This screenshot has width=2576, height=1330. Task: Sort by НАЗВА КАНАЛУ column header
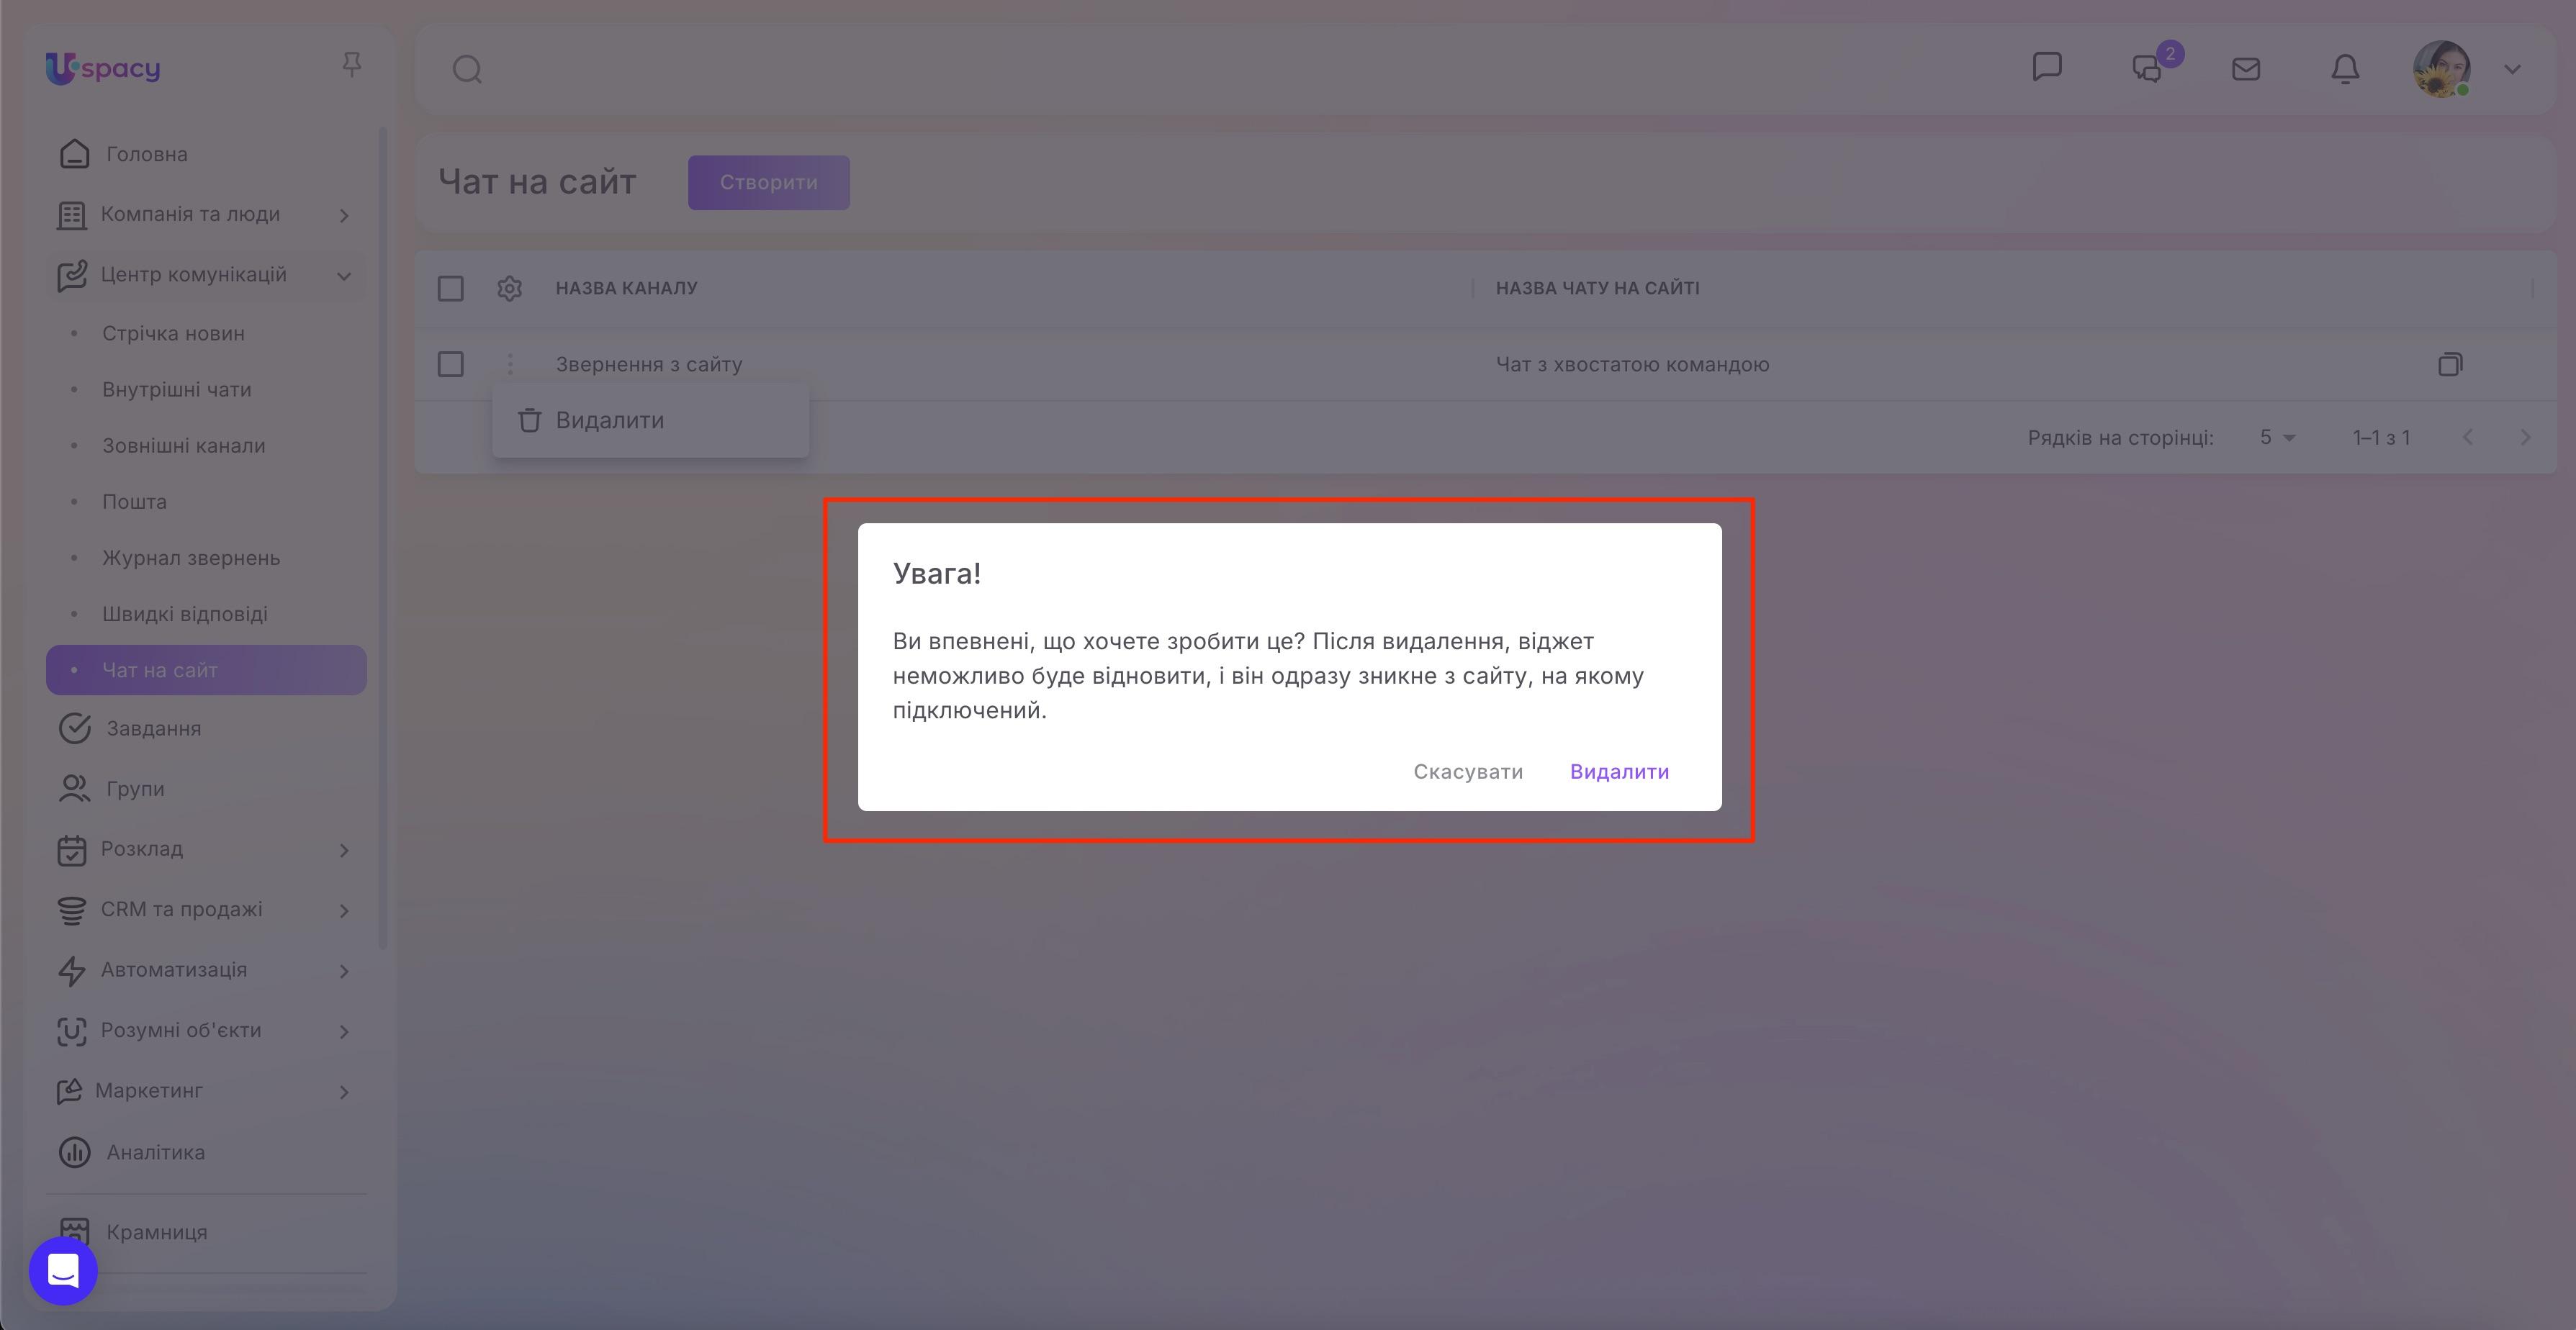[x=626, y=288]
